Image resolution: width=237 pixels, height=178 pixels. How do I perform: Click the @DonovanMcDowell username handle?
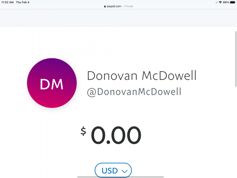(134, 92)
